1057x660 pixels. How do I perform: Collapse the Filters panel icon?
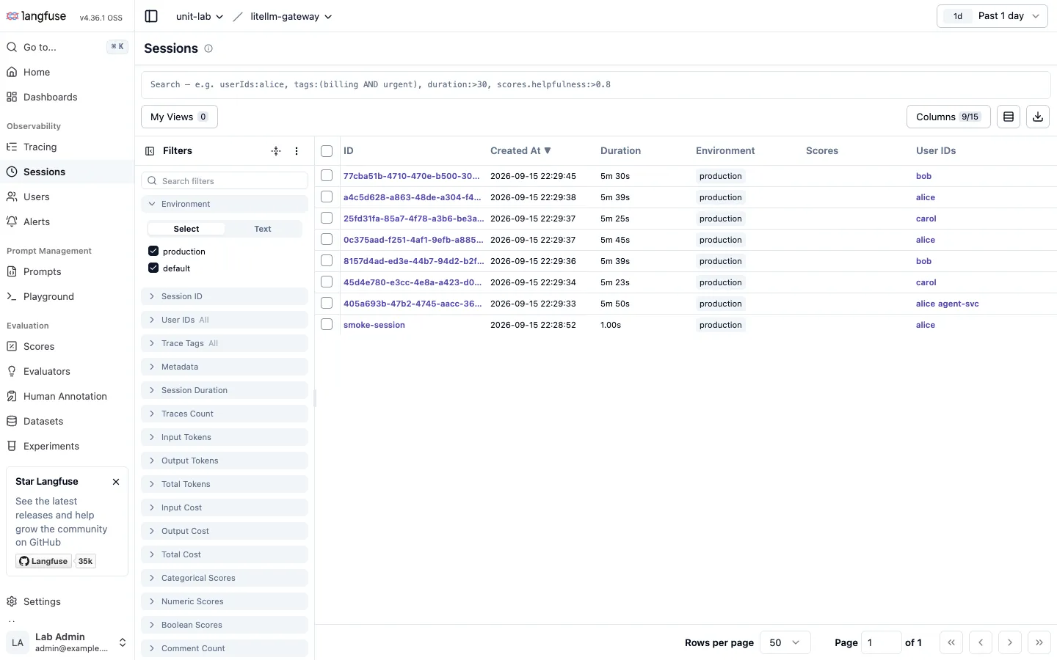pyautogui.click(x=150, y=151)
